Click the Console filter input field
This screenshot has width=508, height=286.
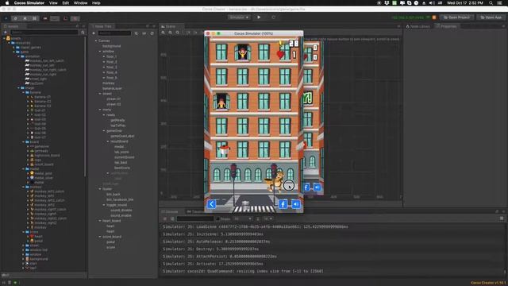(195, 219)
